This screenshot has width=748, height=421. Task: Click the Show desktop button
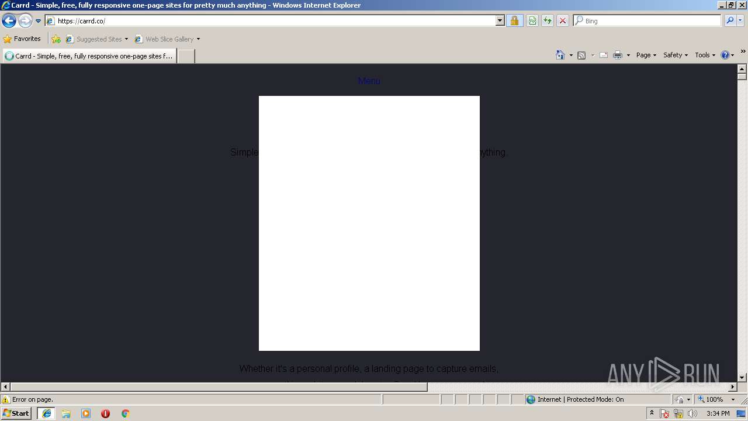741,413
